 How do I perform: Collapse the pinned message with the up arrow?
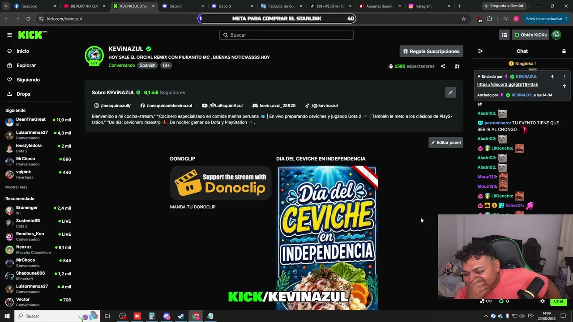pyautogui.click(x=564, y=86)
